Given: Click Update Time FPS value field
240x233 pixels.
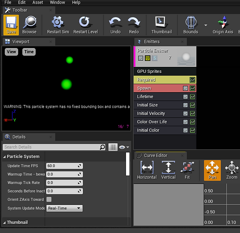Looking at the screenshot, I should [64, 166].
